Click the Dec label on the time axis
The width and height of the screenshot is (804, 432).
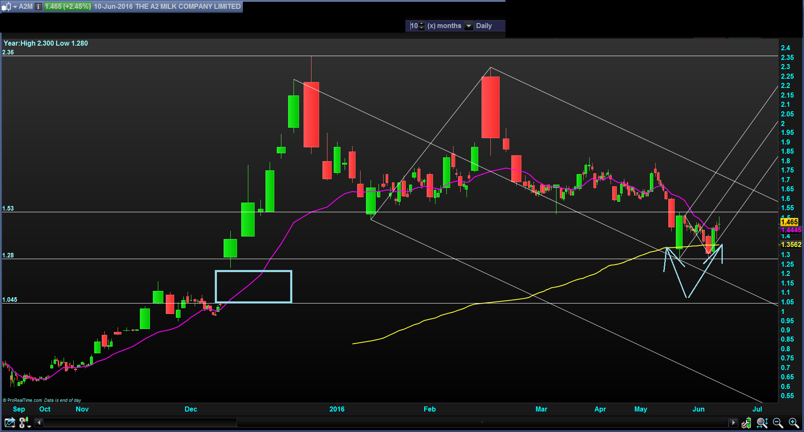click(191, 409)
